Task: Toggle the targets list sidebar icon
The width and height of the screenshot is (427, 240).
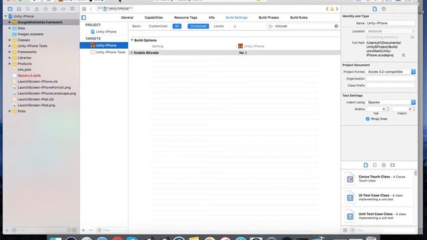Action: coord(83,18)
